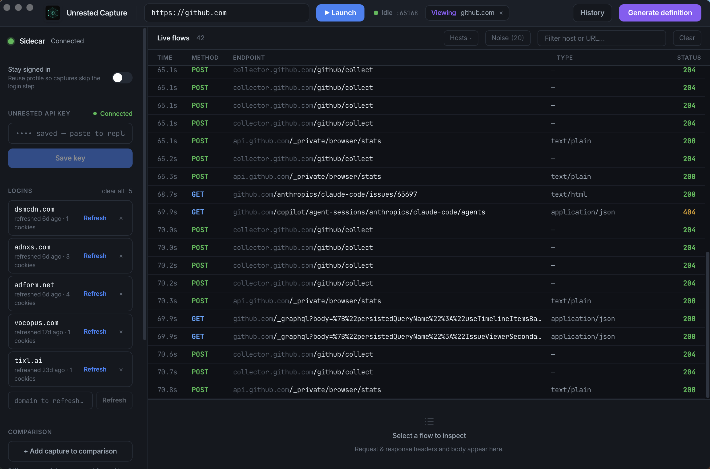Click the Unrested Capture app logo icon
The height and width of the screenshot is (469, 710).
[53, 13]
